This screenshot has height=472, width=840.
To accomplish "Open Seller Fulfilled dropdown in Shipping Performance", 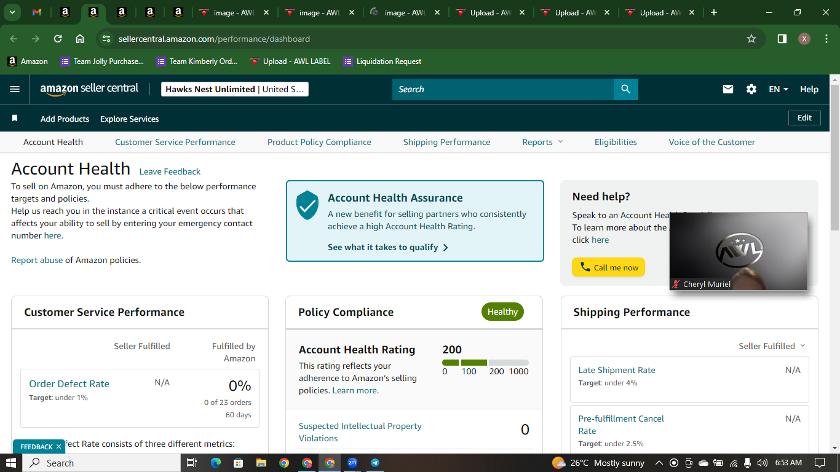I will [772, 346].
